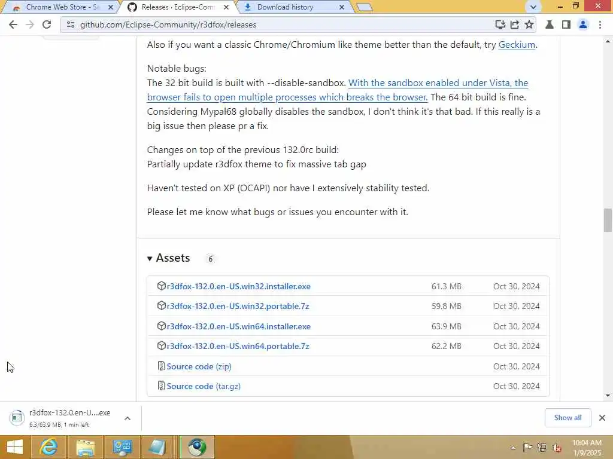Click the install app icon in address bar
Viewport: 613px width, 459px height.
tap(500, 25)
